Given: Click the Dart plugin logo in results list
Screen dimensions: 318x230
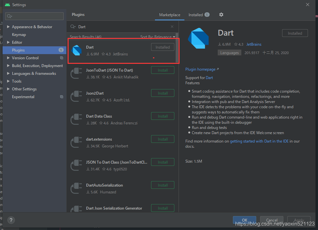Looking at the screenshot, I should coord(77,50).
